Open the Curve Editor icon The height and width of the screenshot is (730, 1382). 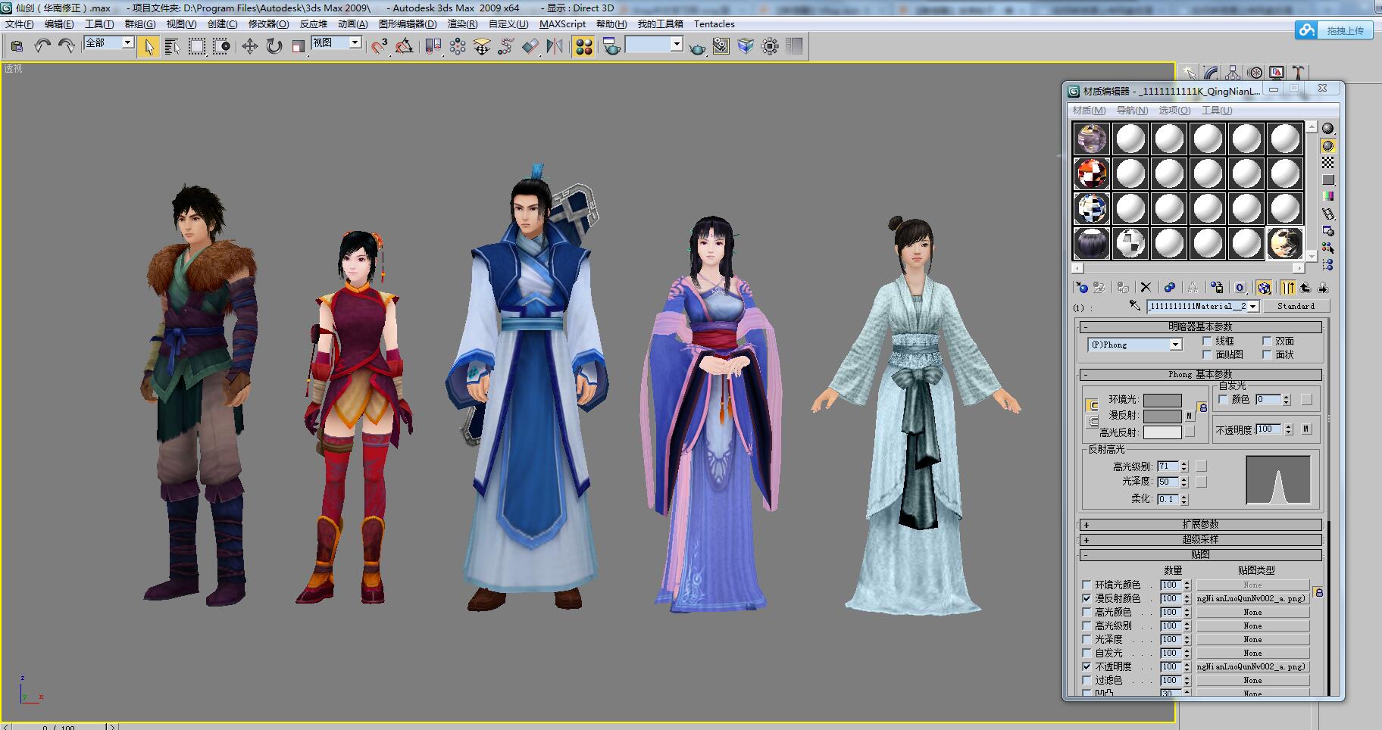506,46
